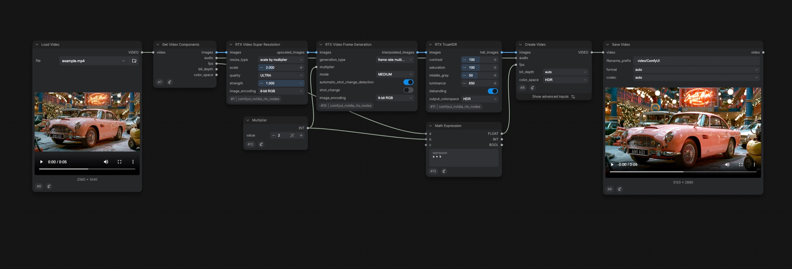Open the format dropdown in Save Video
792x269 pixels.
pos(697,70)
